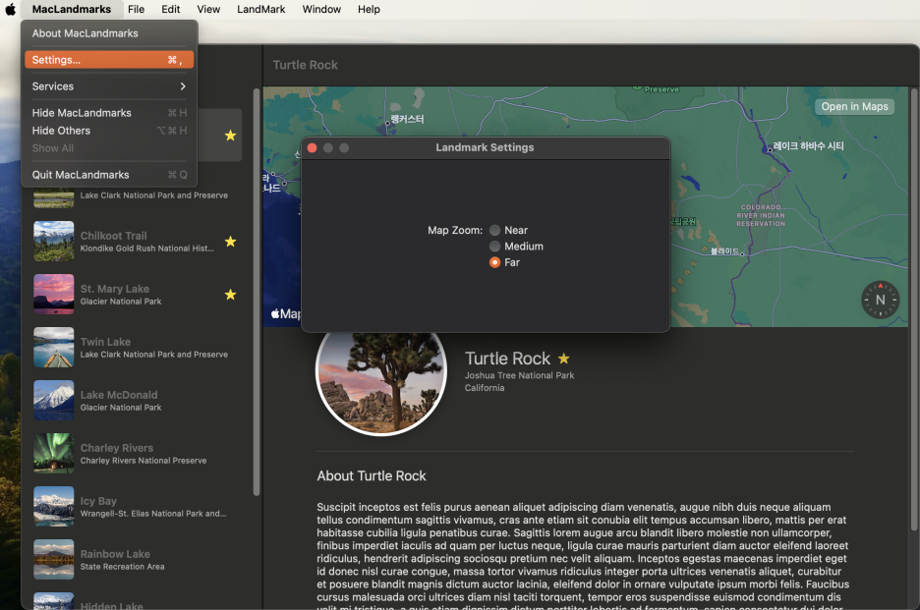Open the LandMark menu
Screen dimensions: 920x610
coord(261,10)
